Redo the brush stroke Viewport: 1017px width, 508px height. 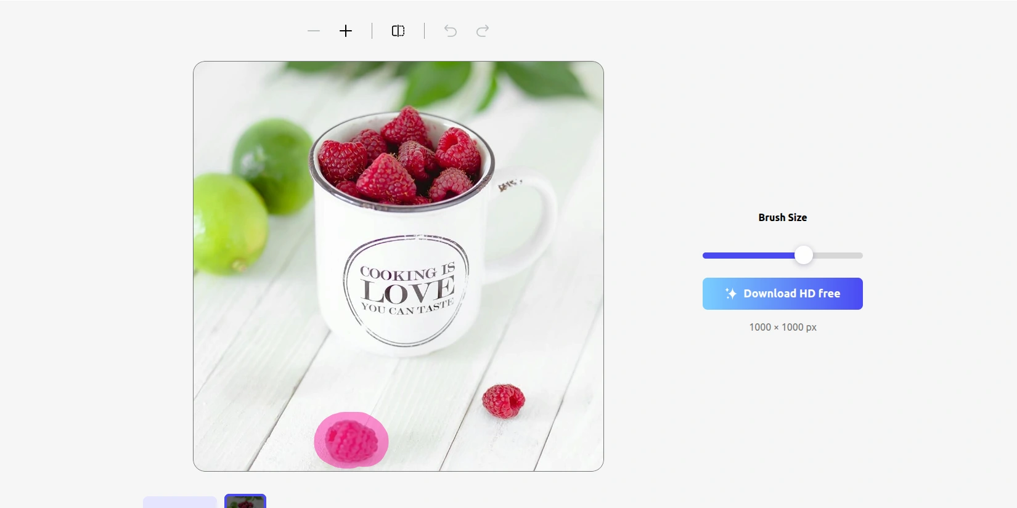pyautogui.click(x=483, y=31)
